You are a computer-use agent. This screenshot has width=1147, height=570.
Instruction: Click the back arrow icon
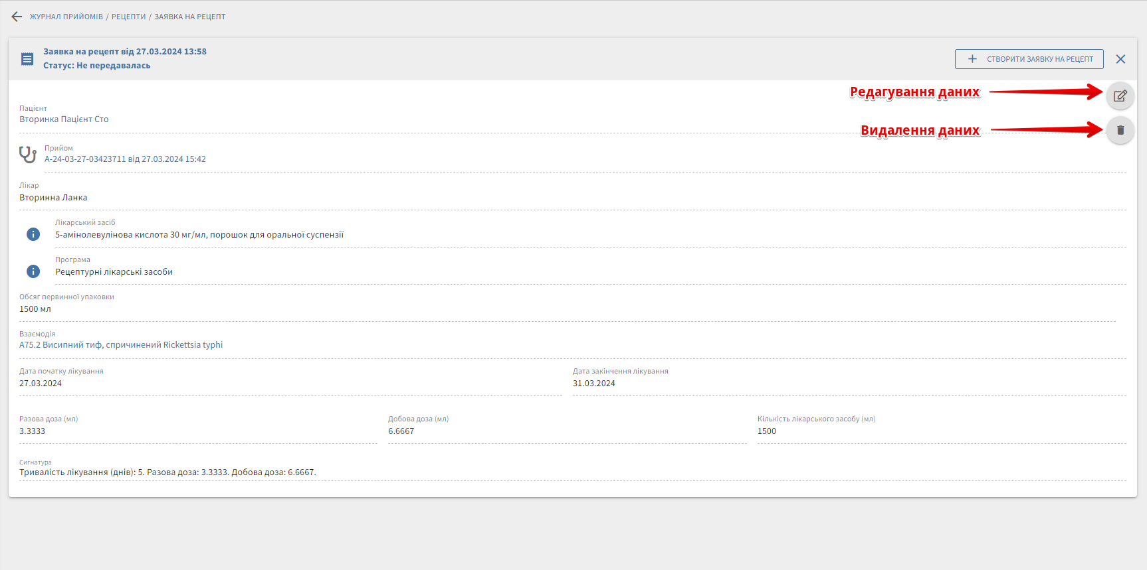point(17,17)
